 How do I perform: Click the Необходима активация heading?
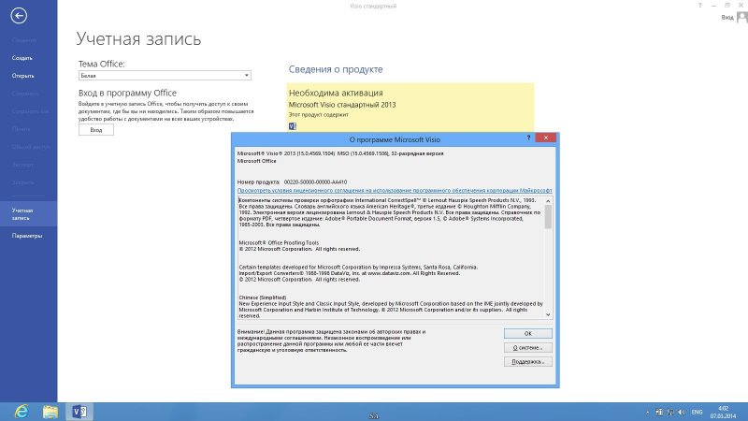(x=336, y=93)
